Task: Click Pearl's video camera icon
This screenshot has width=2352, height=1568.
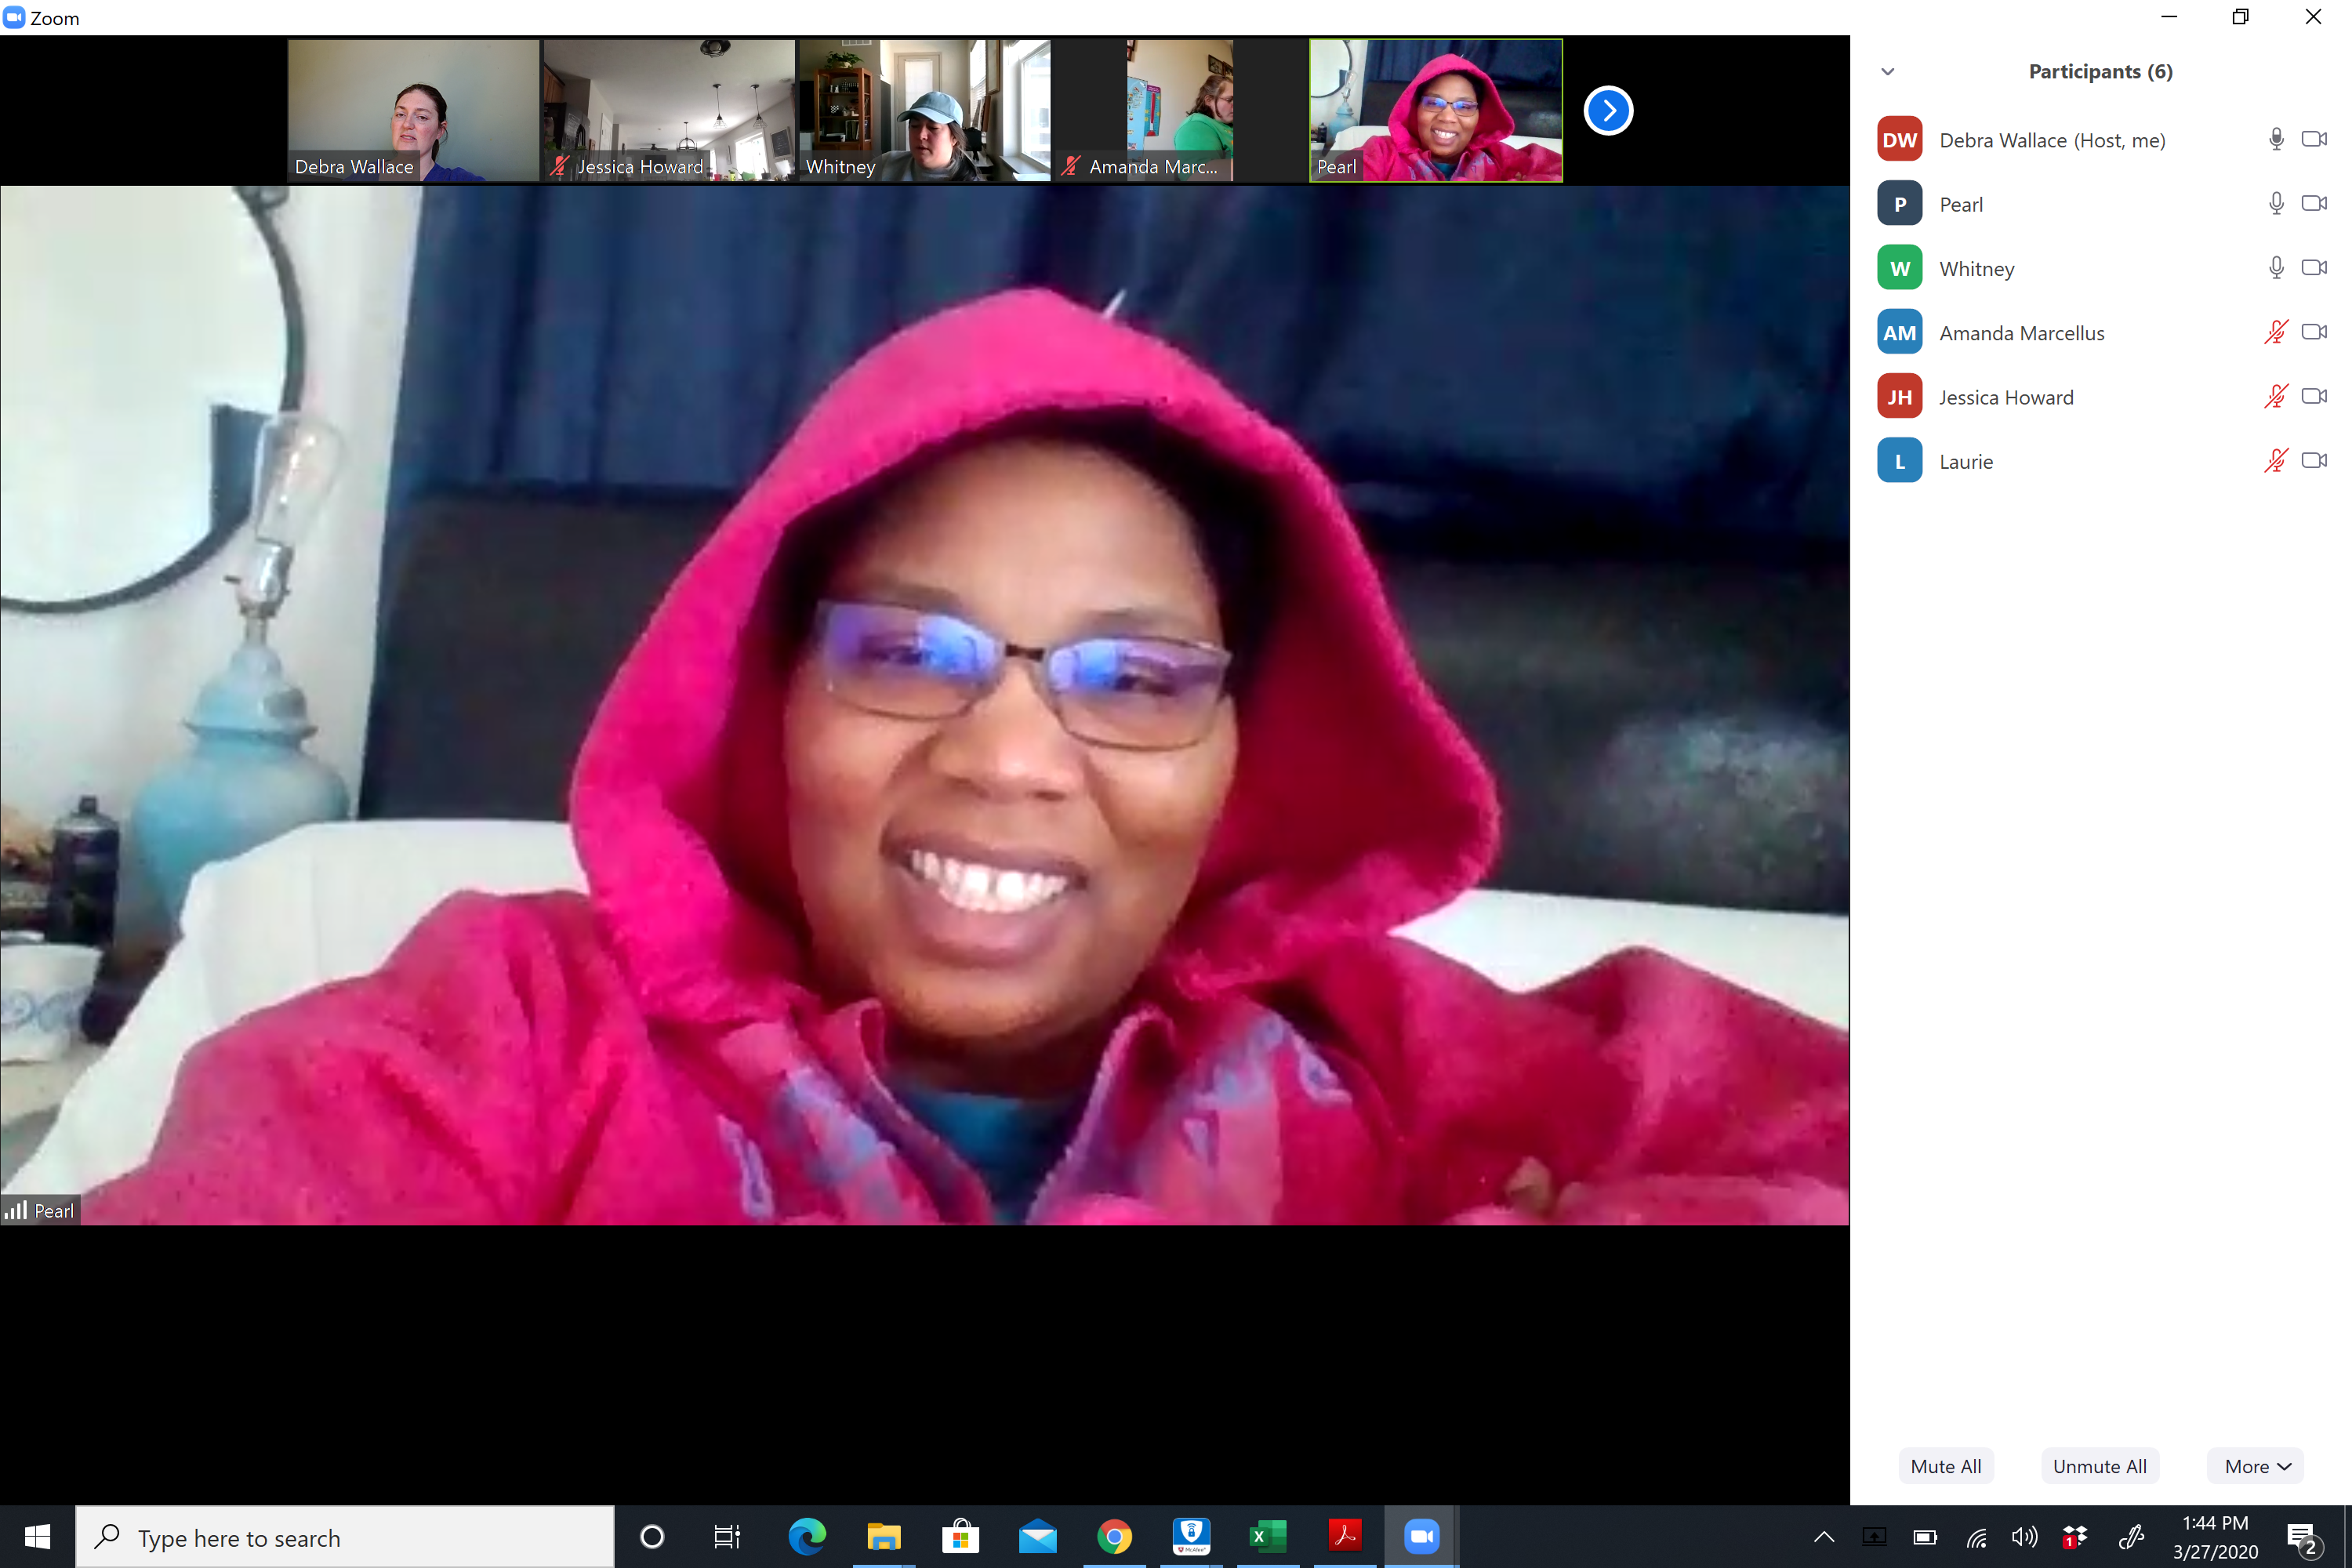Action: click(x=2314, y=203)
